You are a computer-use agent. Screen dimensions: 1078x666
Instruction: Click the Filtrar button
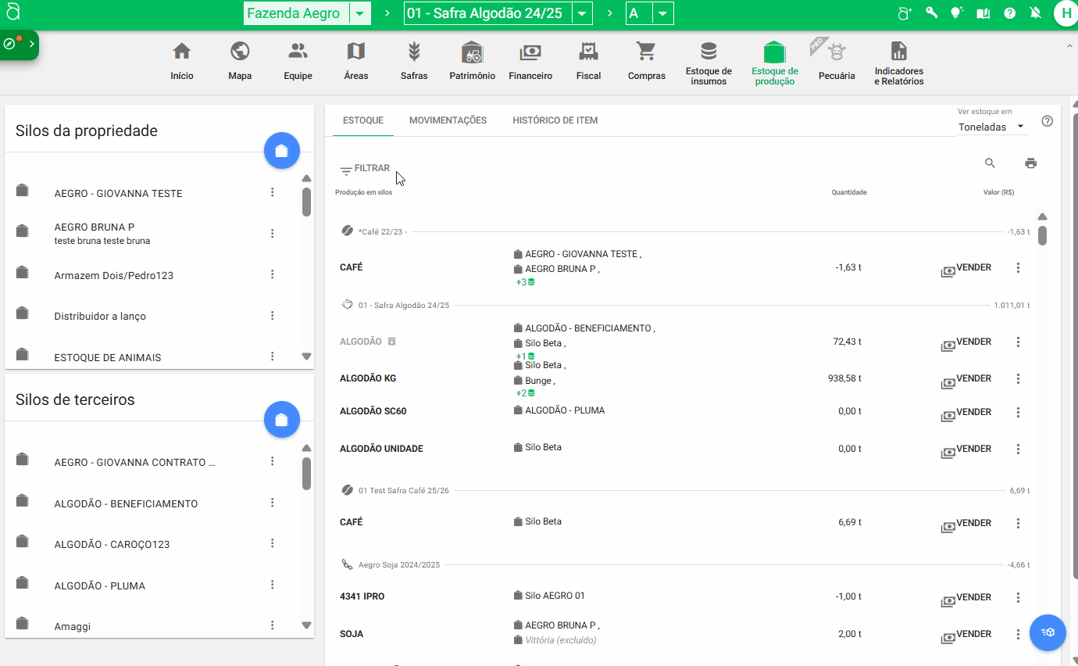pos(365,169)
